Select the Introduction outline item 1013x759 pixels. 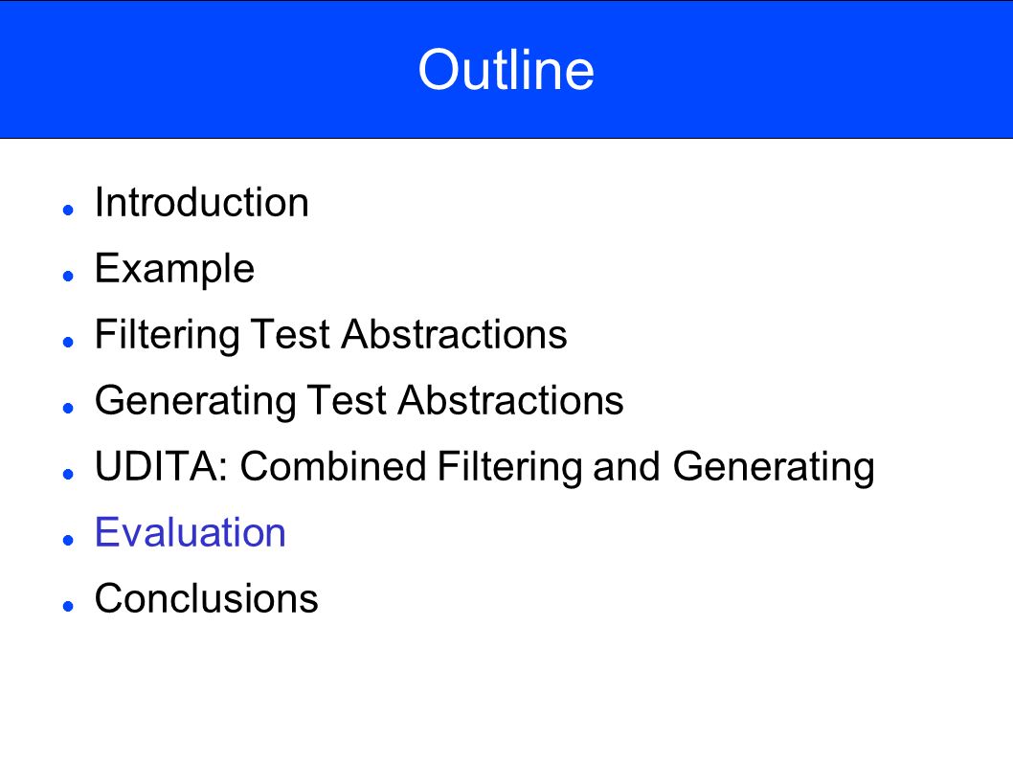[202, 202]
